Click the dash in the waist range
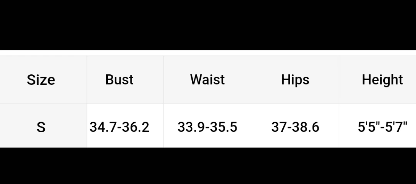416x184 pixels. [207, 128]
